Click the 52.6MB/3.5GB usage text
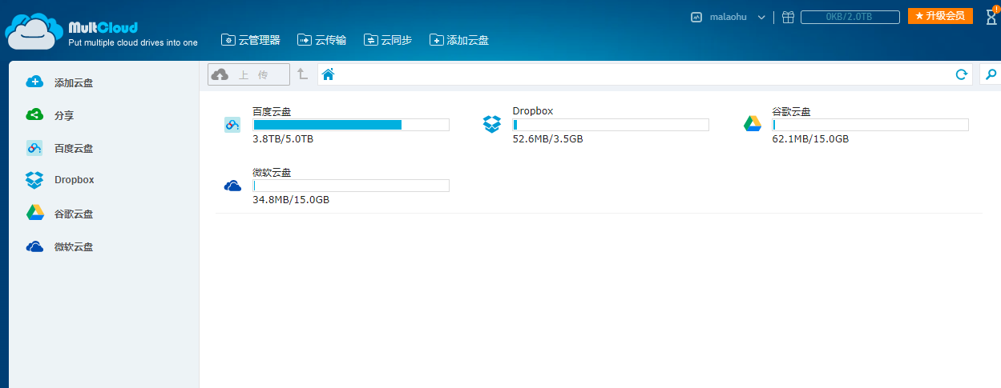 pos(547,139)
